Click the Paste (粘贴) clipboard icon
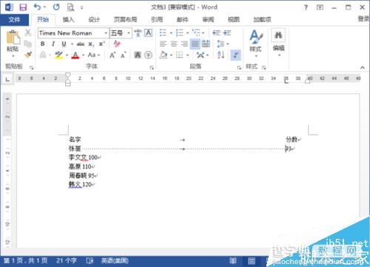Viewport: 370px width, 267px height. click(13, 38)
